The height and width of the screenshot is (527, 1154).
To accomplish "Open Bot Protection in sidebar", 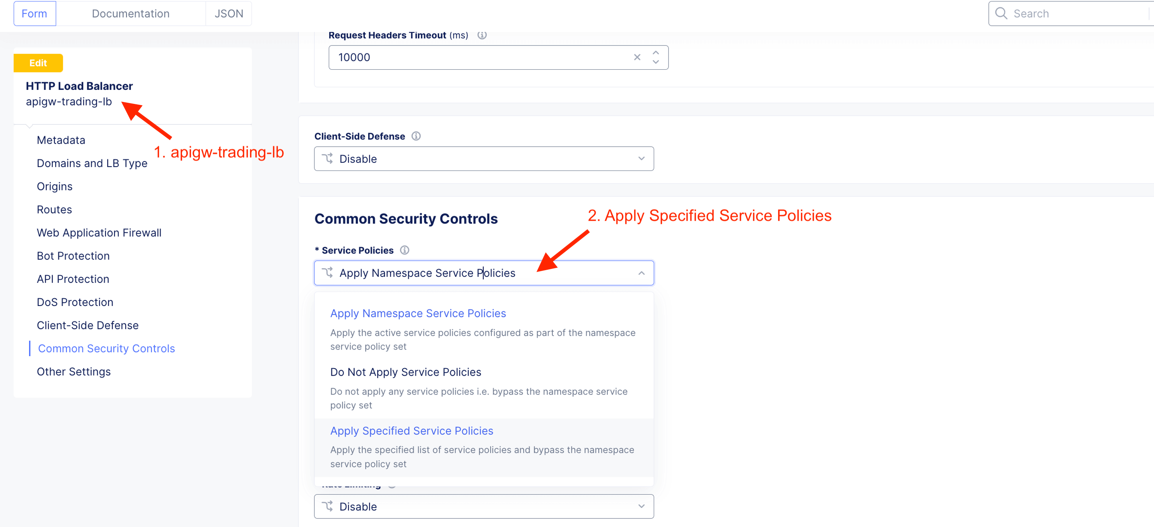I will click(73, 256).
